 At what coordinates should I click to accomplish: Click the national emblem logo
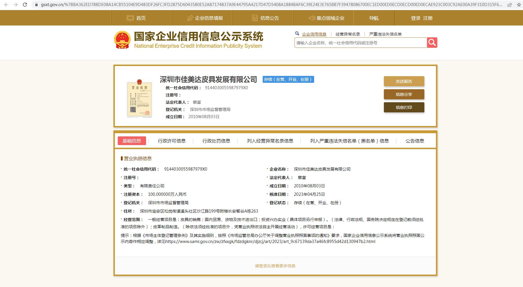tap(122, 40)
